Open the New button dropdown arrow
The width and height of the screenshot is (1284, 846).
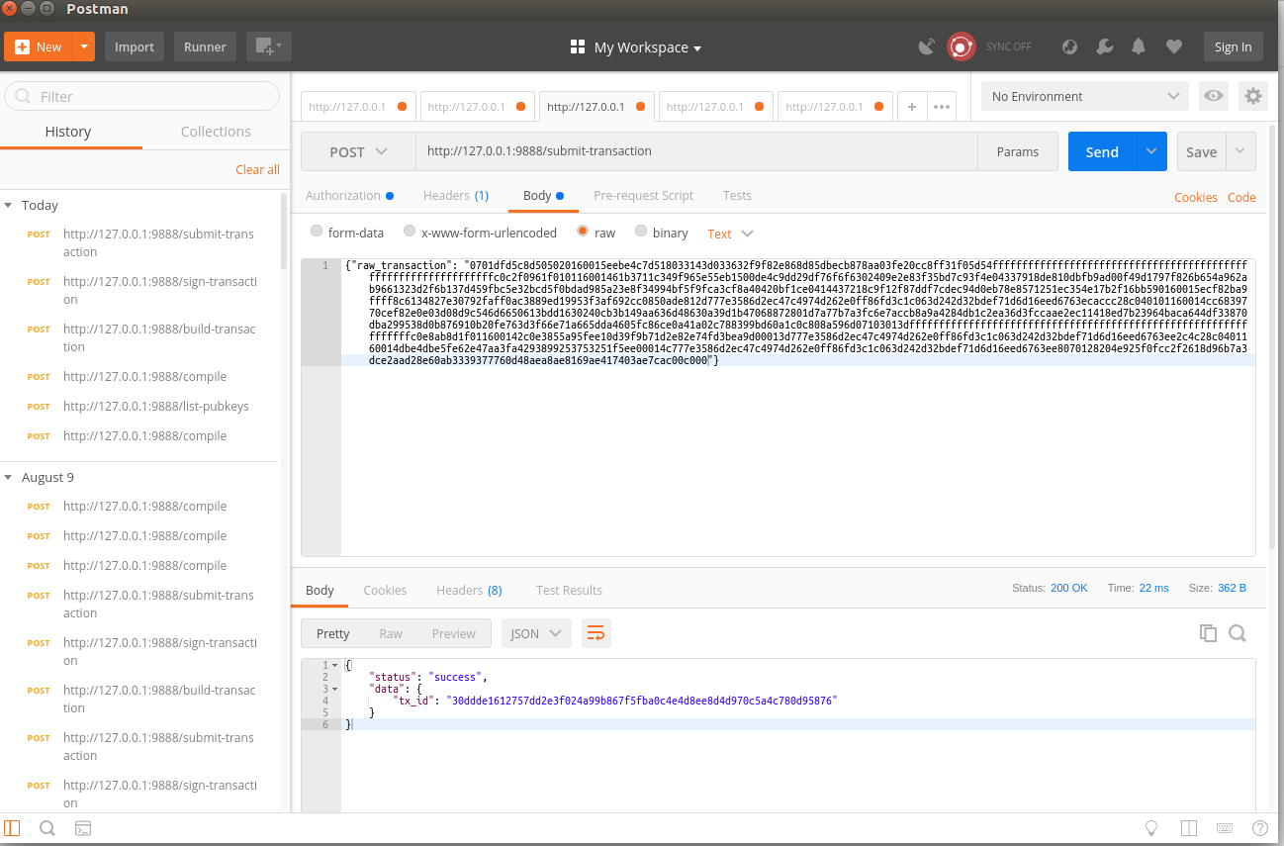tap(84, 47)
